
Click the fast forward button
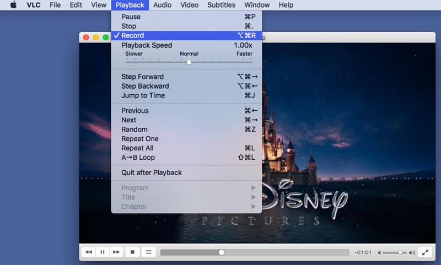(116, 252)
